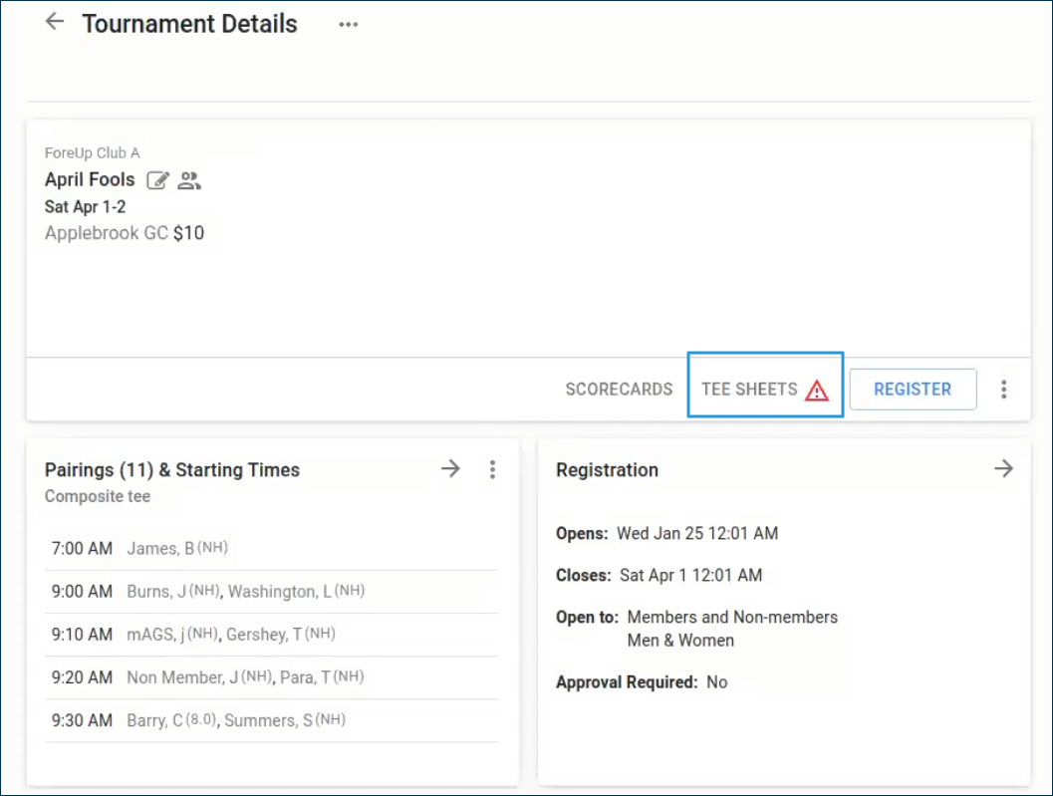Click the April Fools tournament title
This screenshot has height=796, width=1053.
pyautogui.click(x=90, y=180)
